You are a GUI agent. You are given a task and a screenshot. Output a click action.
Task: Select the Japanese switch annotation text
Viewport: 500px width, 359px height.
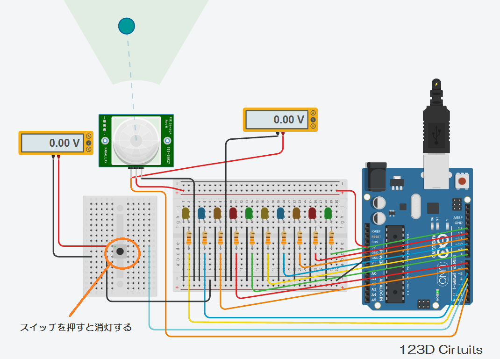click(x=76, y=327)
